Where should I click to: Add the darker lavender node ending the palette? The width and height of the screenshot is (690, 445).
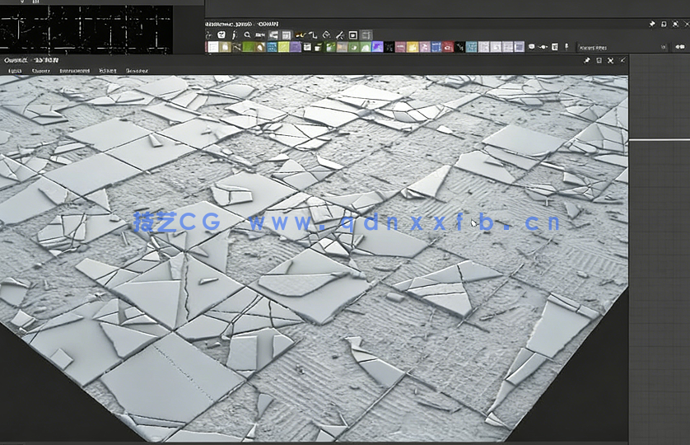point(519,47)
